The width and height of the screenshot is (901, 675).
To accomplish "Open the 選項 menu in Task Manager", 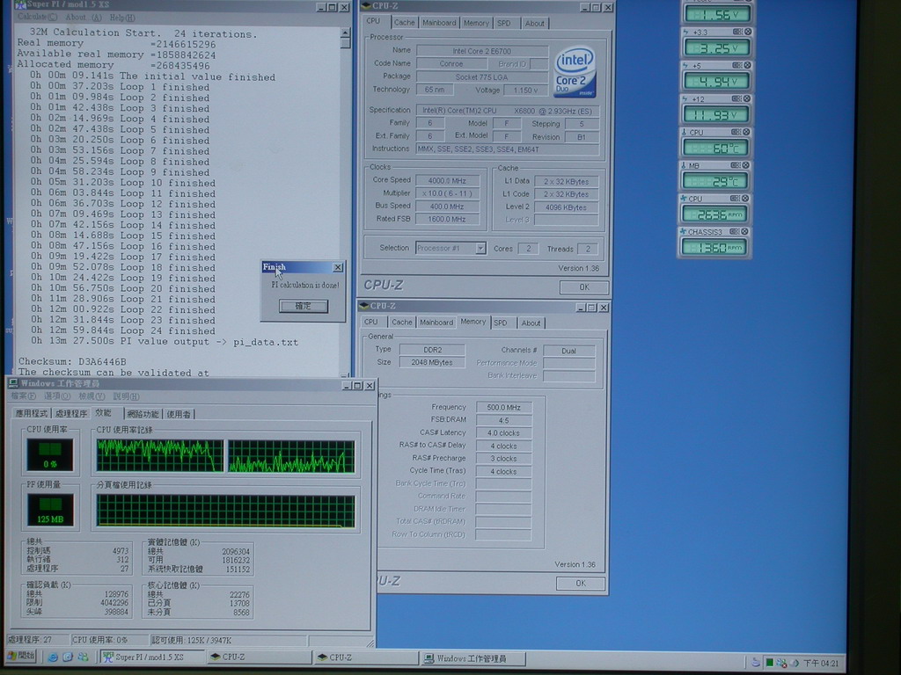I will coord(57,396).
